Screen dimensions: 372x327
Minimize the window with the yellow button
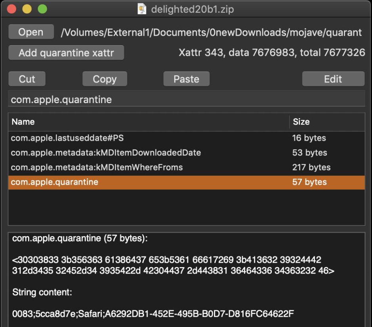(x=27, y=9)
